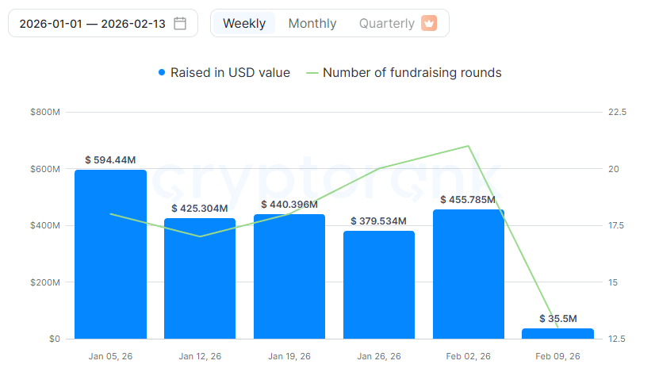Hide the Raised in USD value series
The image size is (655, 372).
click(x=231, y=73)
